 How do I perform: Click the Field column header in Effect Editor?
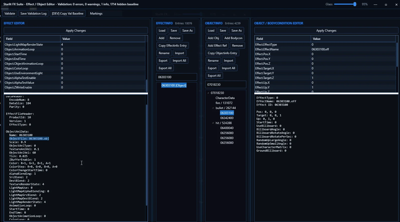click(32, 39)
